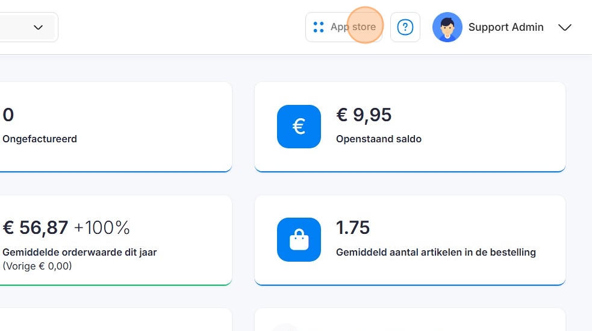The height and width of the screenshot is (331, 592).
Task: Click the Vorige € 0,00 text
Action: (x=37, y=265)
